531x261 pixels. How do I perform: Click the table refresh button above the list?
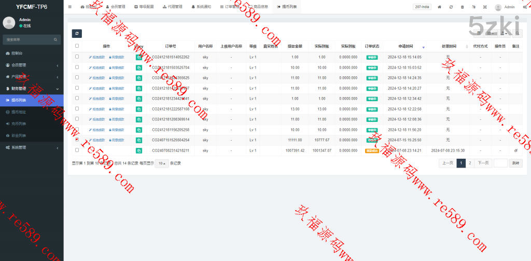pos(76,33)
